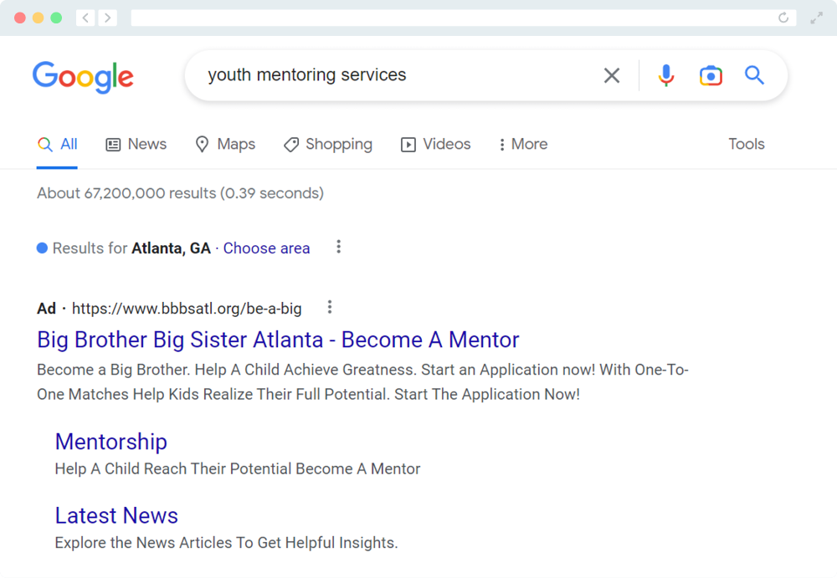Go forward with the browser forward arrow
Screen dimensions: 837x578
click(107, 18)
